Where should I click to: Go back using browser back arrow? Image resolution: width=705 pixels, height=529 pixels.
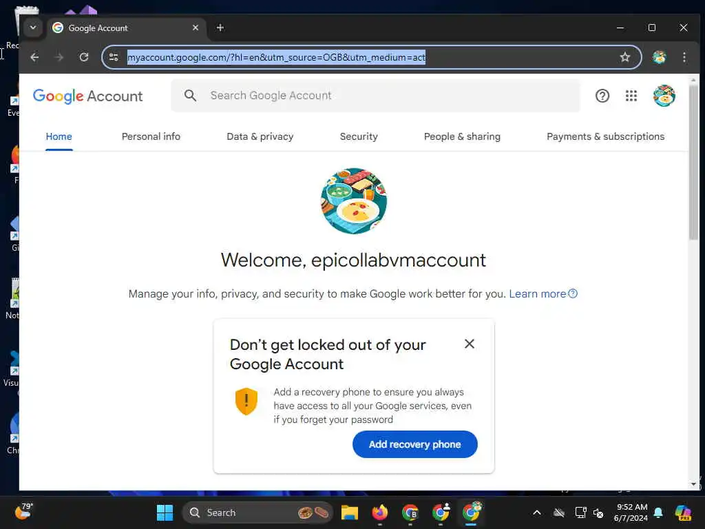click(x=34, y=57)
